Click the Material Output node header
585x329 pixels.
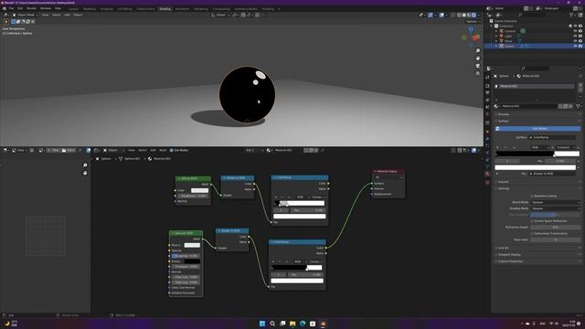coord(388,171)
